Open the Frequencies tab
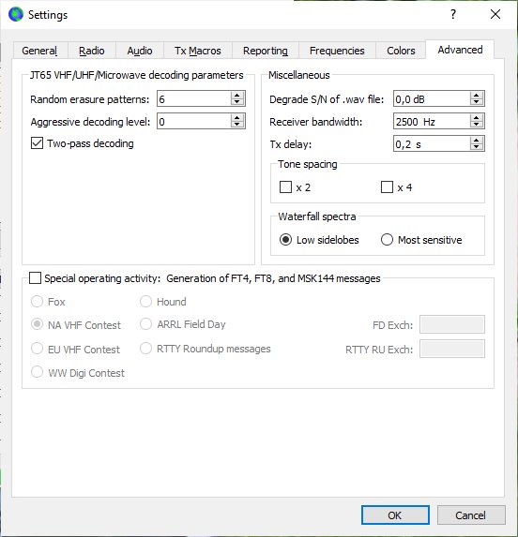 (337, 51)
